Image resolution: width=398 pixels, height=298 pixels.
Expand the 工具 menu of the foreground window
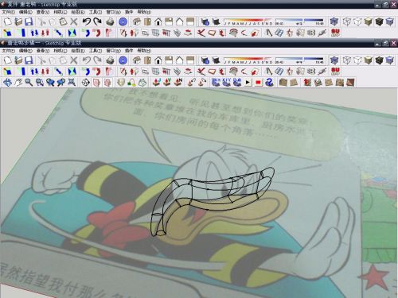(x=96, y=50)
